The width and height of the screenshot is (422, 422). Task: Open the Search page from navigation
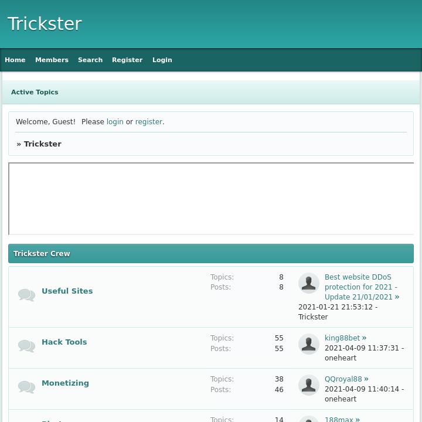point(90,60)
